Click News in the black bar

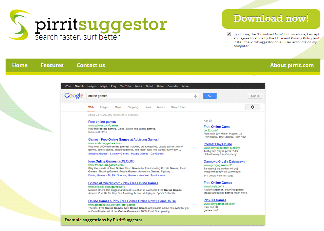[138, 86]
